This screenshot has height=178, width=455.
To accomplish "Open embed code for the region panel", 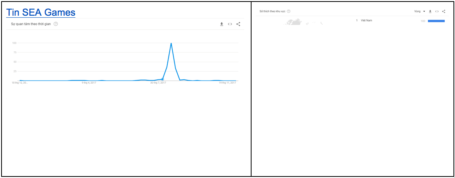I will click(437, 12).
